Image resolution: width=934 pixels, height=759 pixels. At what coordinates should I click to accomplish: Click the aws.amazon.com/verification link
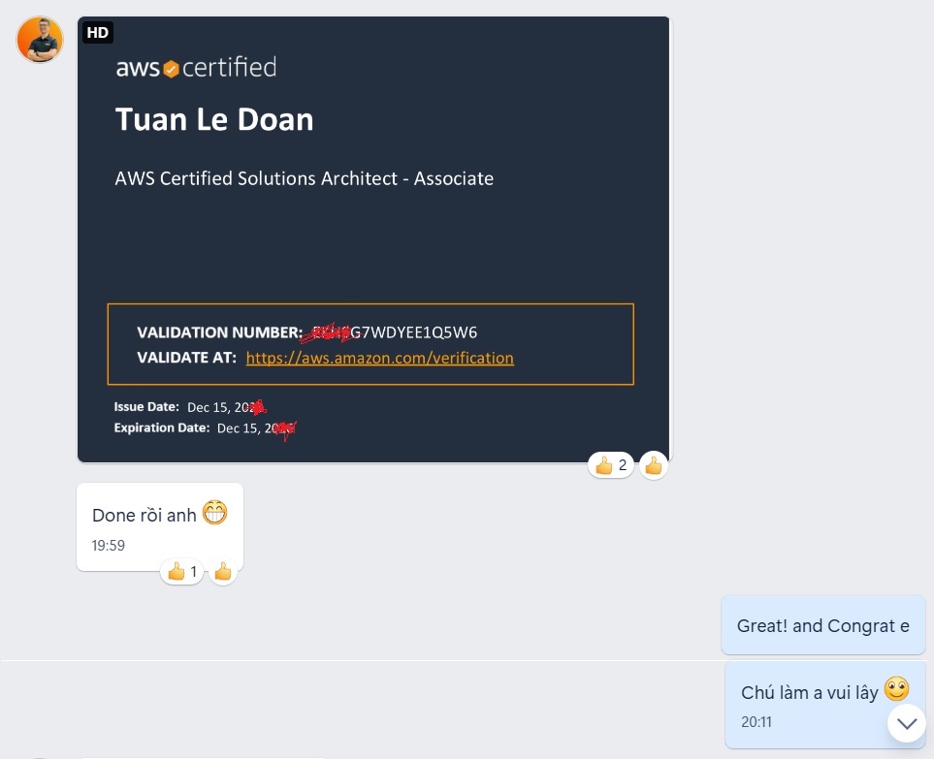[x=379, y=358]
